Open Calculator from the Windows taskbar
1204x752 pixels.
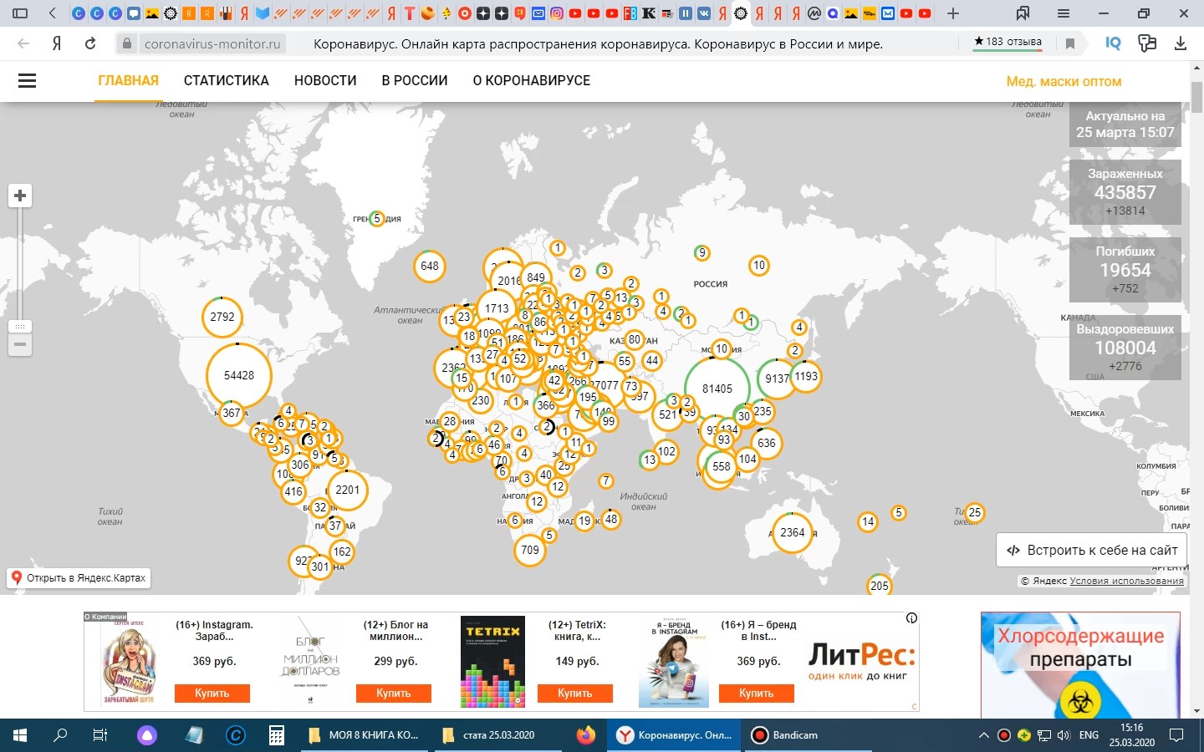point(276,735)
